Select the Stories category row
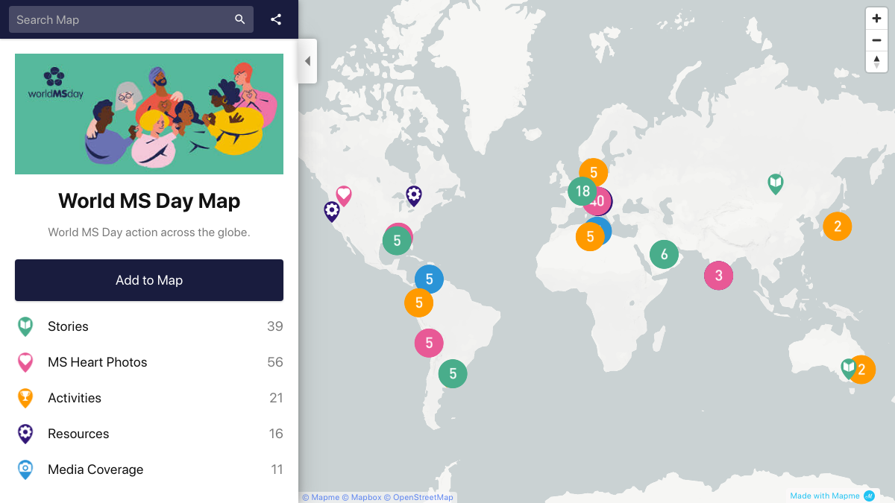895x503 pixels. tap(149, 326)
